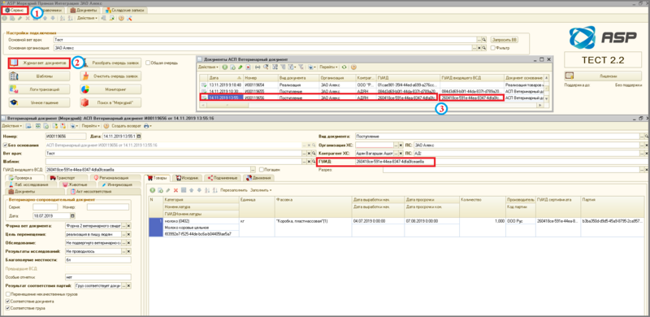Click magnifier icon beside Основной вет врач field
The width and height of the screenshot is (650, 317).
(x=483, y=39)
